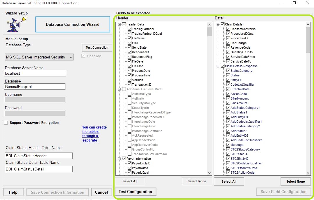Uncheck the ProcessDate checkbox

pyautogui.click(x=130, y=71)
